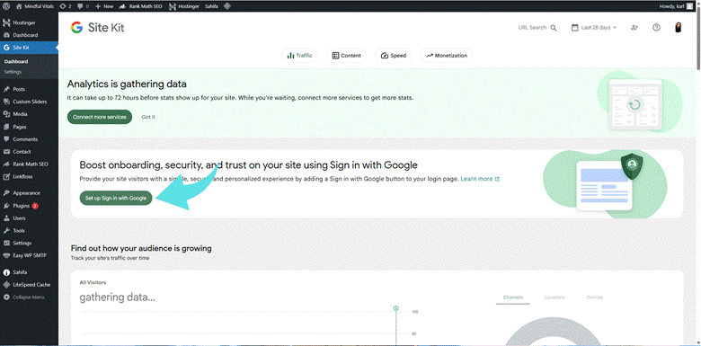Open comments counter in admin bar
Viewport: 701px width, 346px height.
(84, 6)
